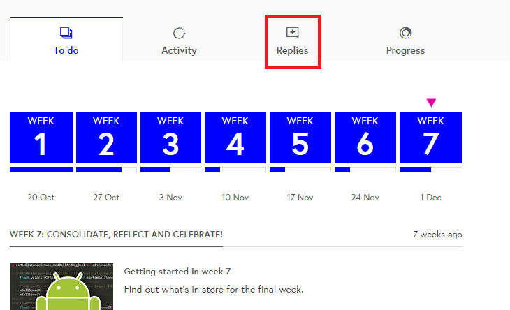Click the 1 Dec date label

tap(430, 198)
